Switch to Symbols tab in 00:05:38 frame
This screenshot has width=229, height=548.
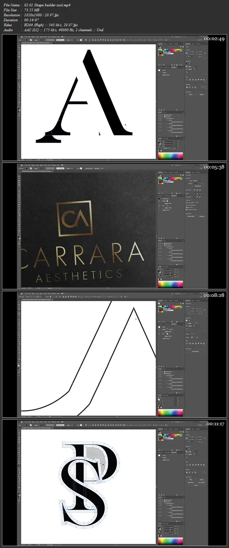tap(171, 172)
